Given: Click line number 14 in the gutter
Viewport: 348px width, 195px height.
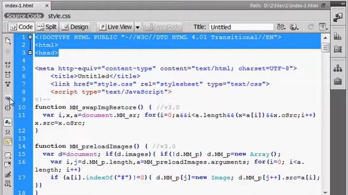Looking at the screenshot, I should (x=22, y=146).
